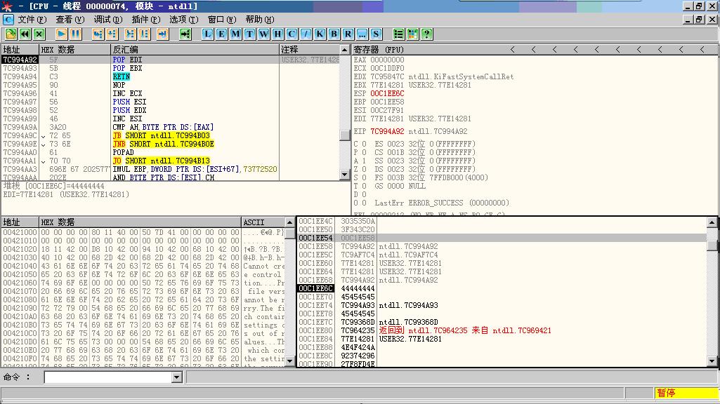Image resolution: width=720 pixels, height=404 pixels.
Task: Open Call stack with the K button
Action: (320, 34)
